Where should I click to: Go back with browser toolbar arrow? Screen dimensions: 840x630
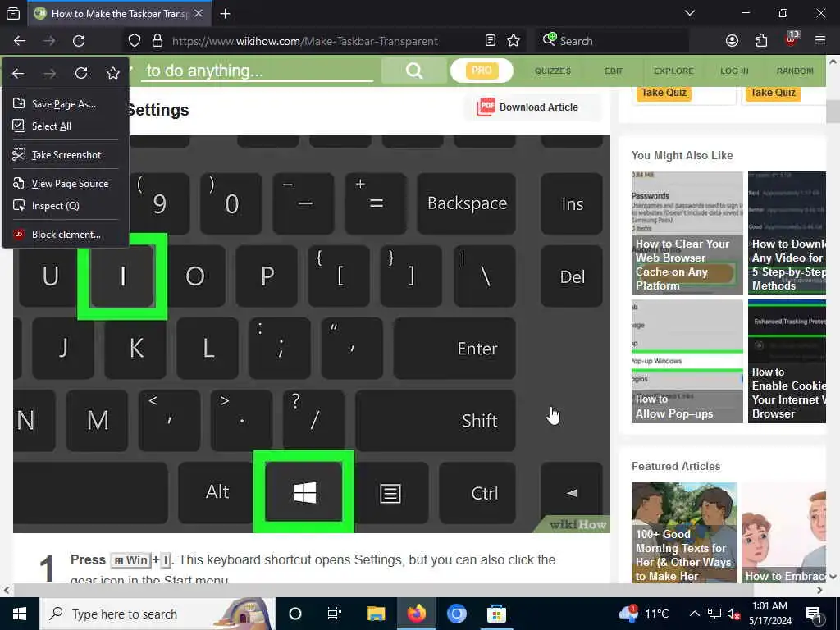(x=20, y=41)
